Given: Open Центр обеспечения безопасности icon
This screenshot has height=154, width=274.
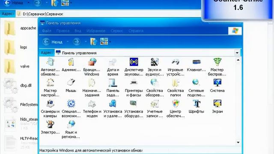Looking at the screenshot, I should click(x=176, y=109).
